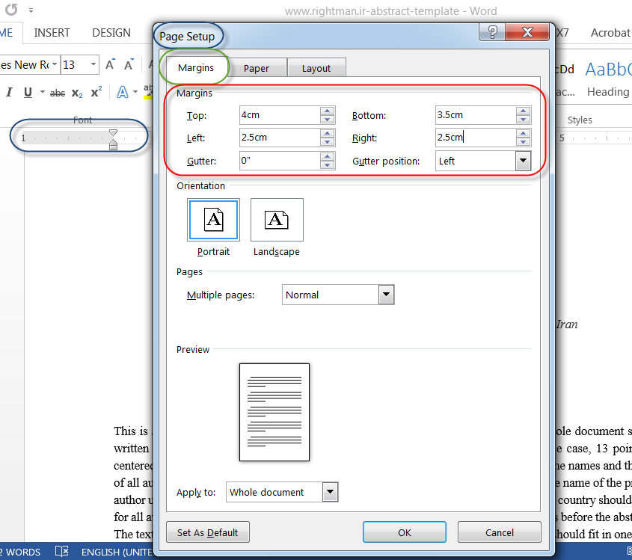Open Page Setup help question mark
This screenshot has height=560, width=632.
click(x=492, y=33)
